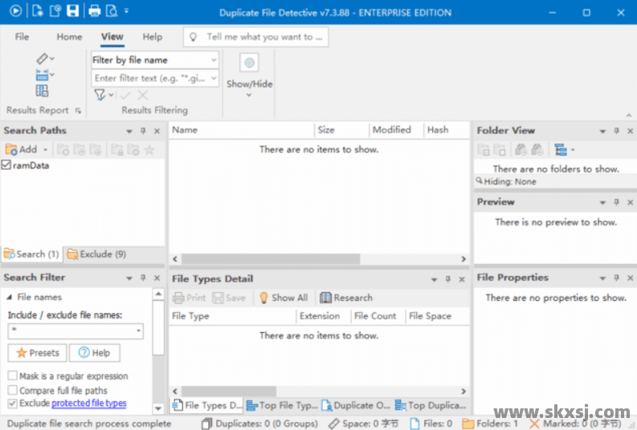Open the protected file types link
Image resolution: width=637 pixels, height=430 pixels.
coord(88,404)
